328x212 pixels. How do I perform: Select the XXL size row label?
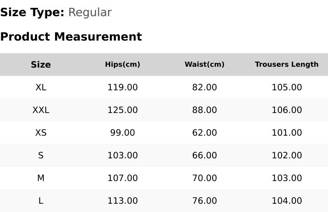point(41,110)
